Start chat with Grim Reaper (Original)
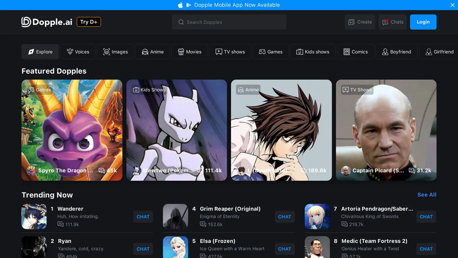This screenshot has width=458, height=258. click(284, 217)
